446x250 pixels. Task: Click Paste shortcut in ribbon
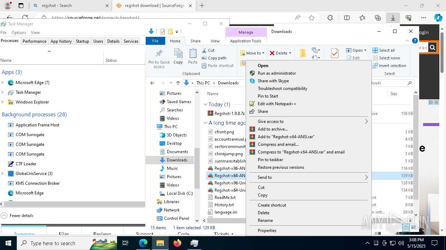pos(217,66)
